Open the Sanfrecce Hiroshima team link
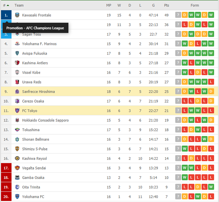Image resolution: width=219 pixels, height=202 pixels. tap(38, 92)
